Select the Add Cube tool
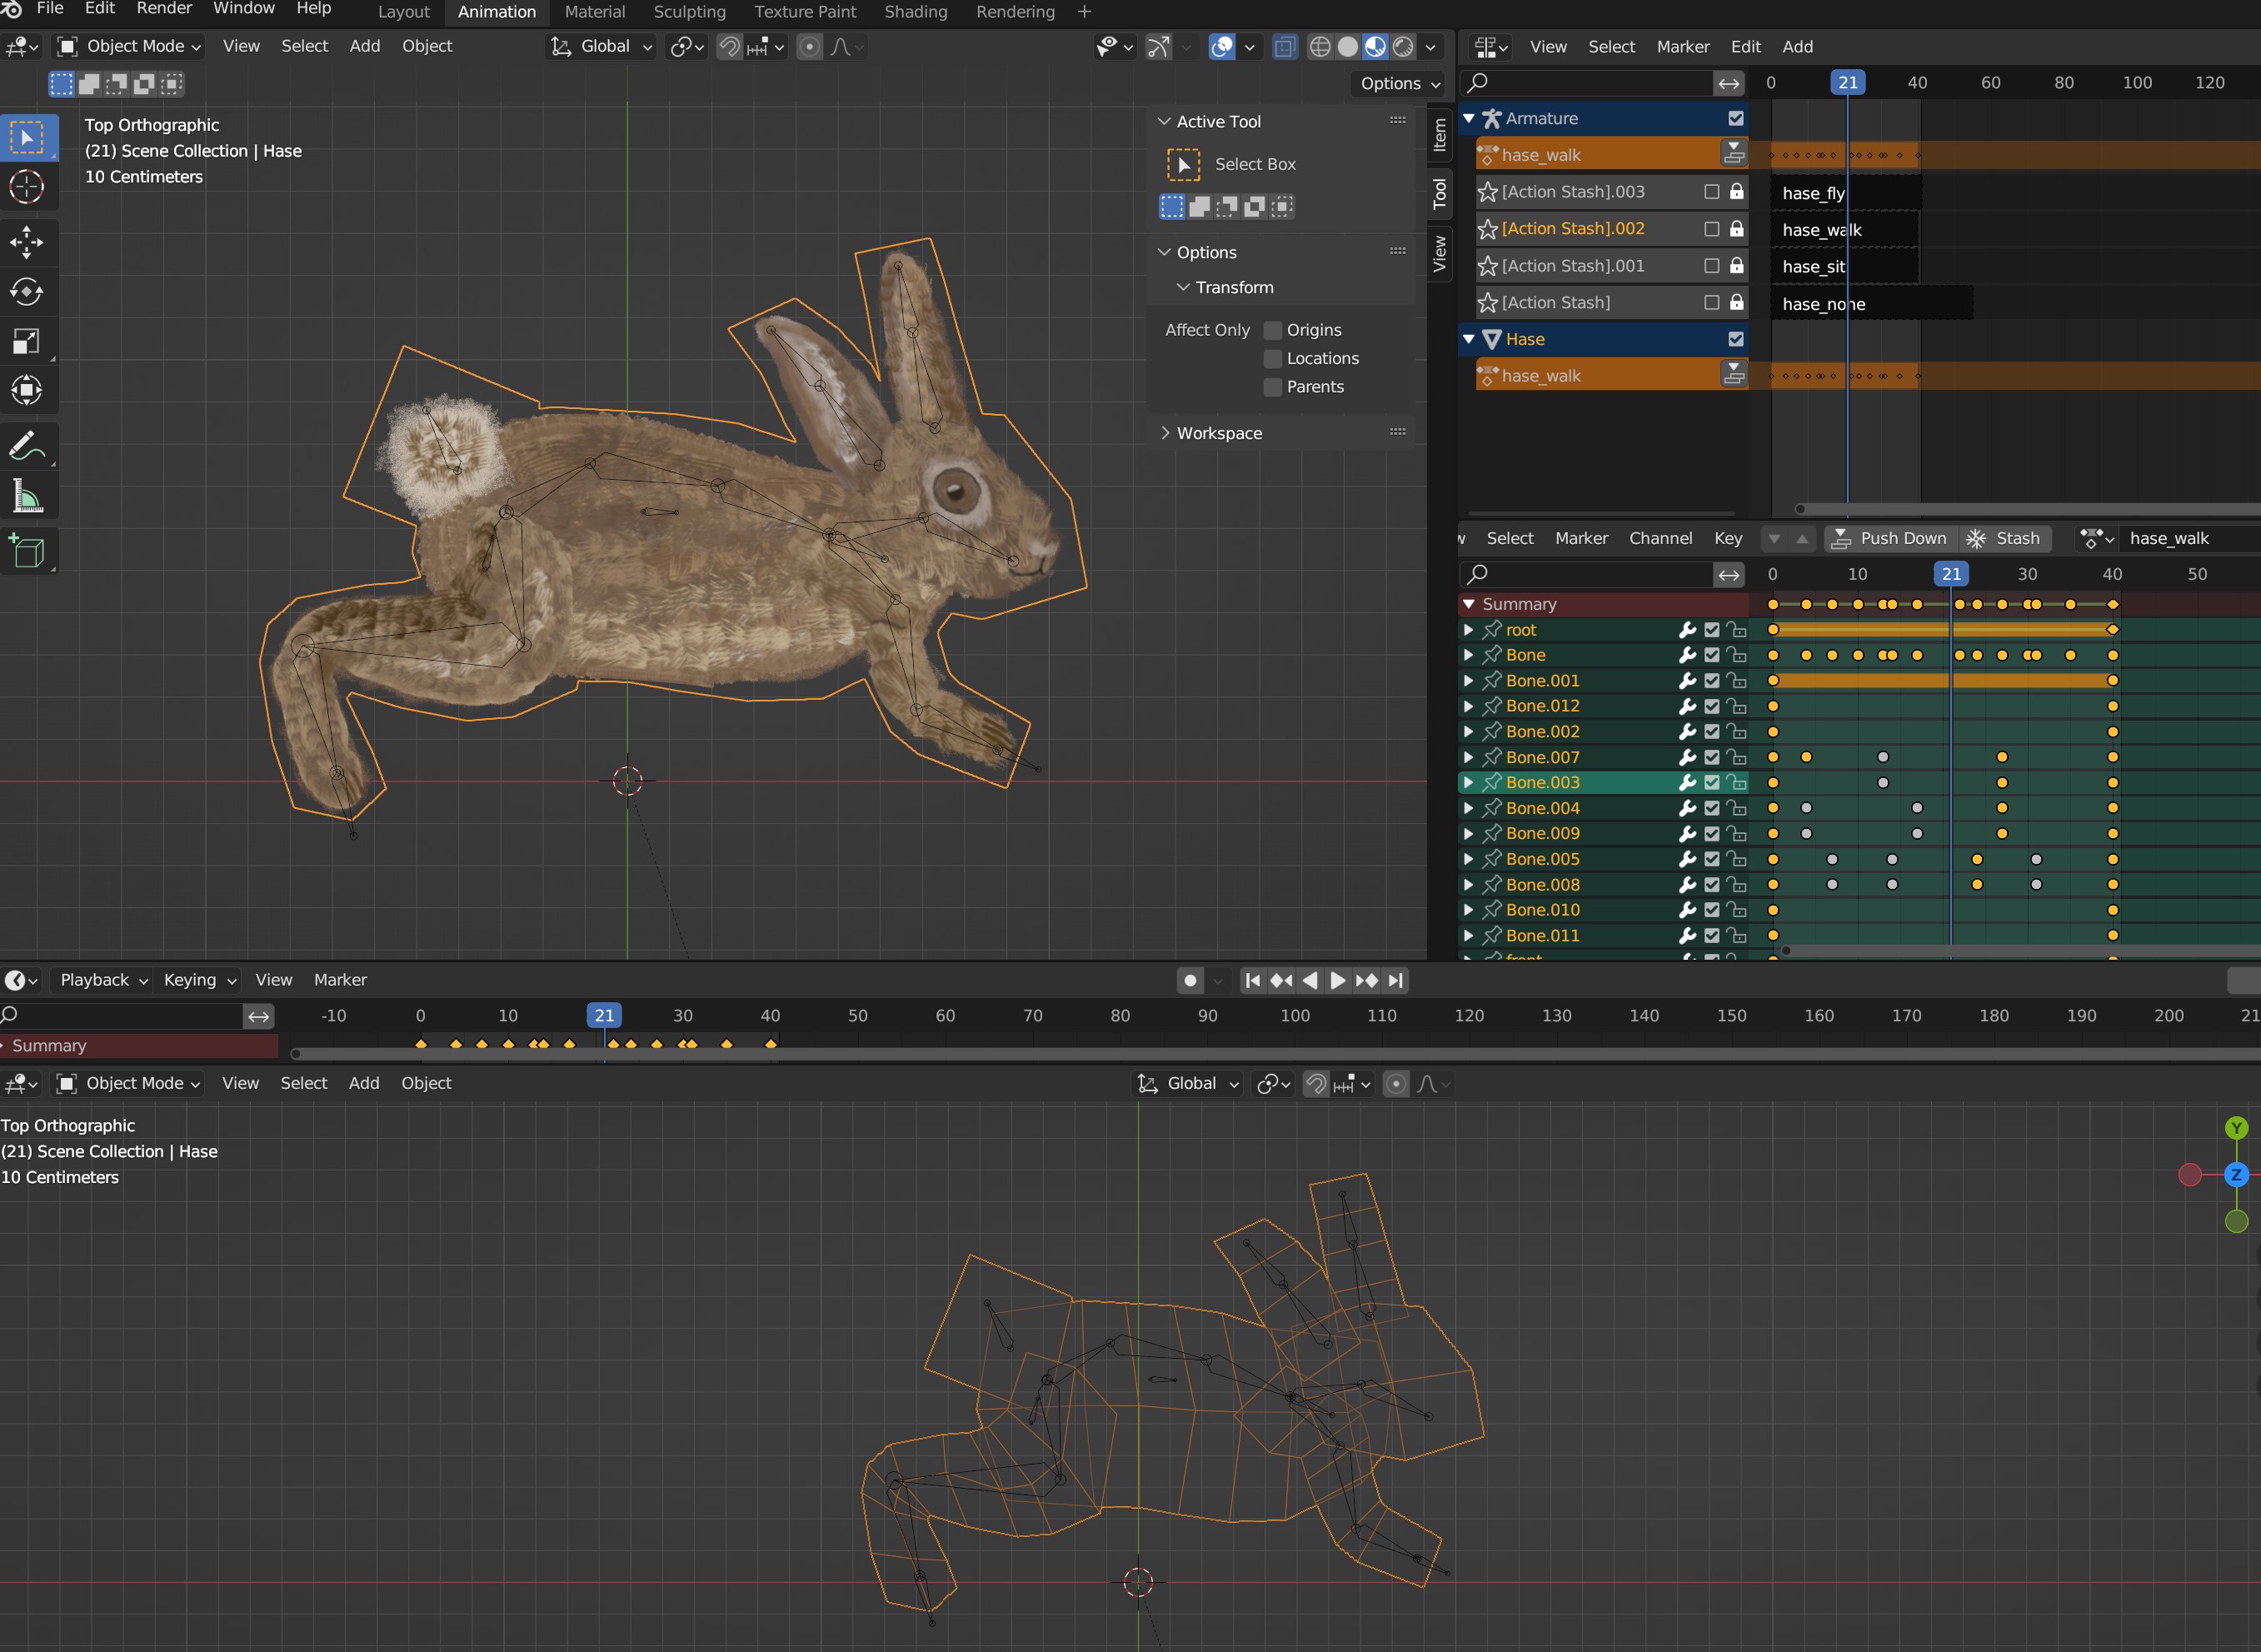This screenshot has width=2261, height=1652. (27, 551)
